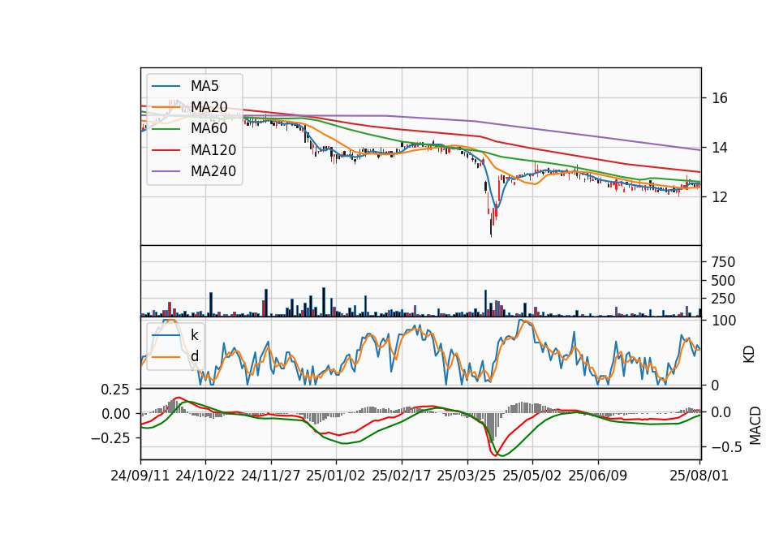This screenshot has height=560, width=779.
Task: Click the MA20 legend label
Action: tap(209, 107)
